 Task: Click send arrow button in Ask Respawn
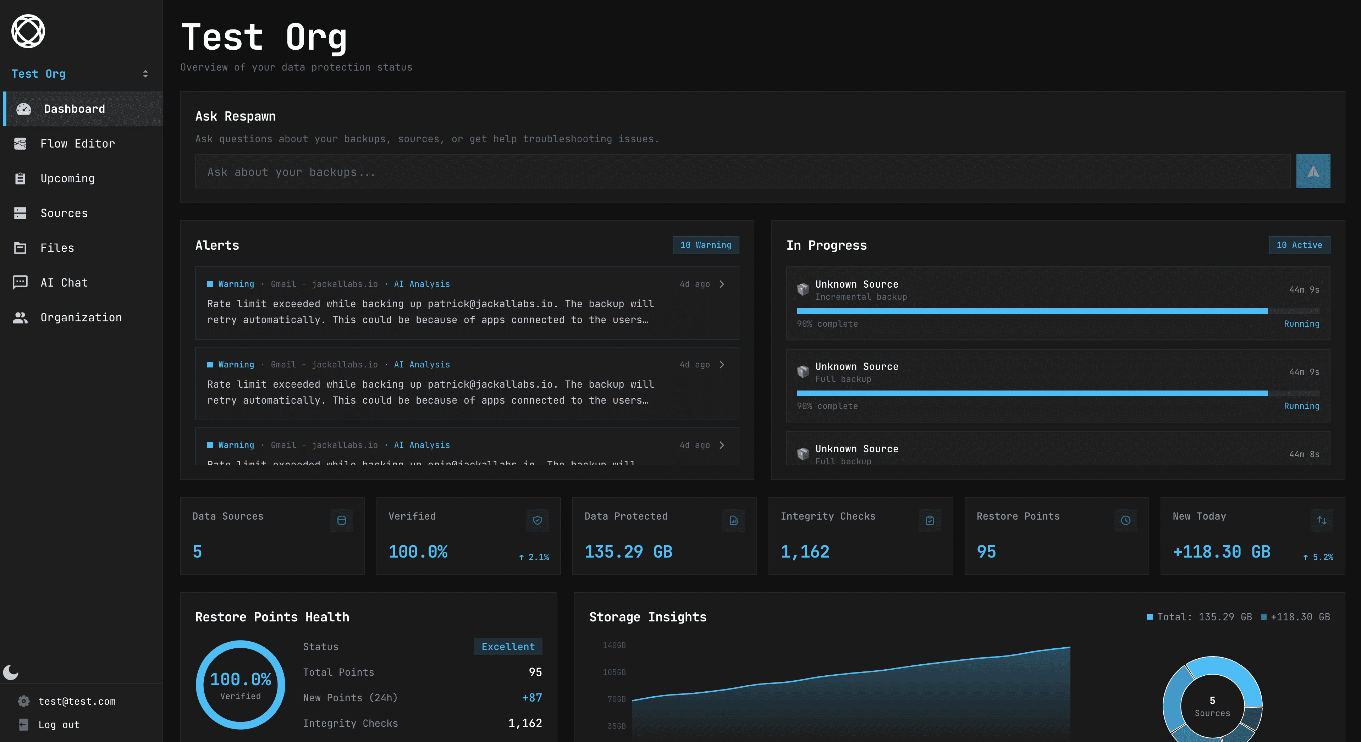coord(1313,172)
